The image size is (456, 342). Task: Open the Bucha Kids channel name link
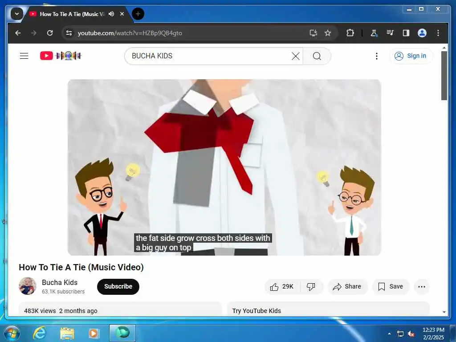tap(60, 282)
